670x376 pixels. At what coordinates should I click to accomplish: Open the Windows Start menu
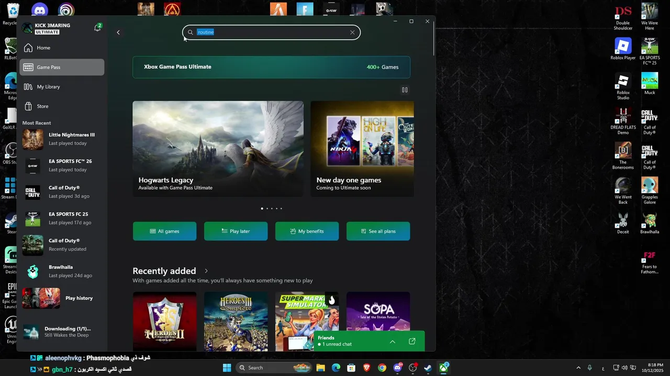(x=227, y=368)
